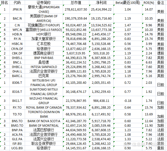Click the 8316.T code cell
The width and height of the screenshot is (167, 151).
tap(17, 92)
